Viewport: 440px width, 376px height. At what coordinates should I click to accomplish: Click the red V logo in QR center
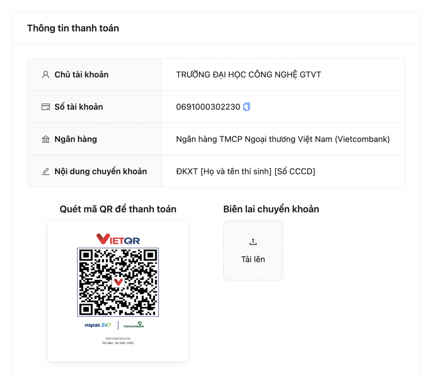click(118, 282)
